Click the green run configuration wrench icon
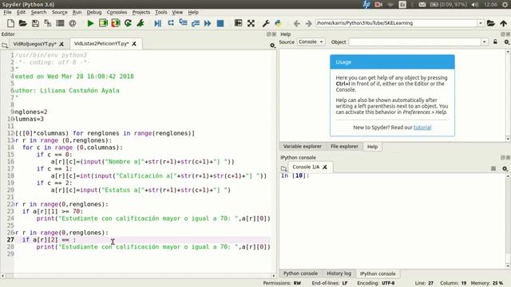This screenshot has width=511, height=287. pyautogui.click(x=141, y=23)
